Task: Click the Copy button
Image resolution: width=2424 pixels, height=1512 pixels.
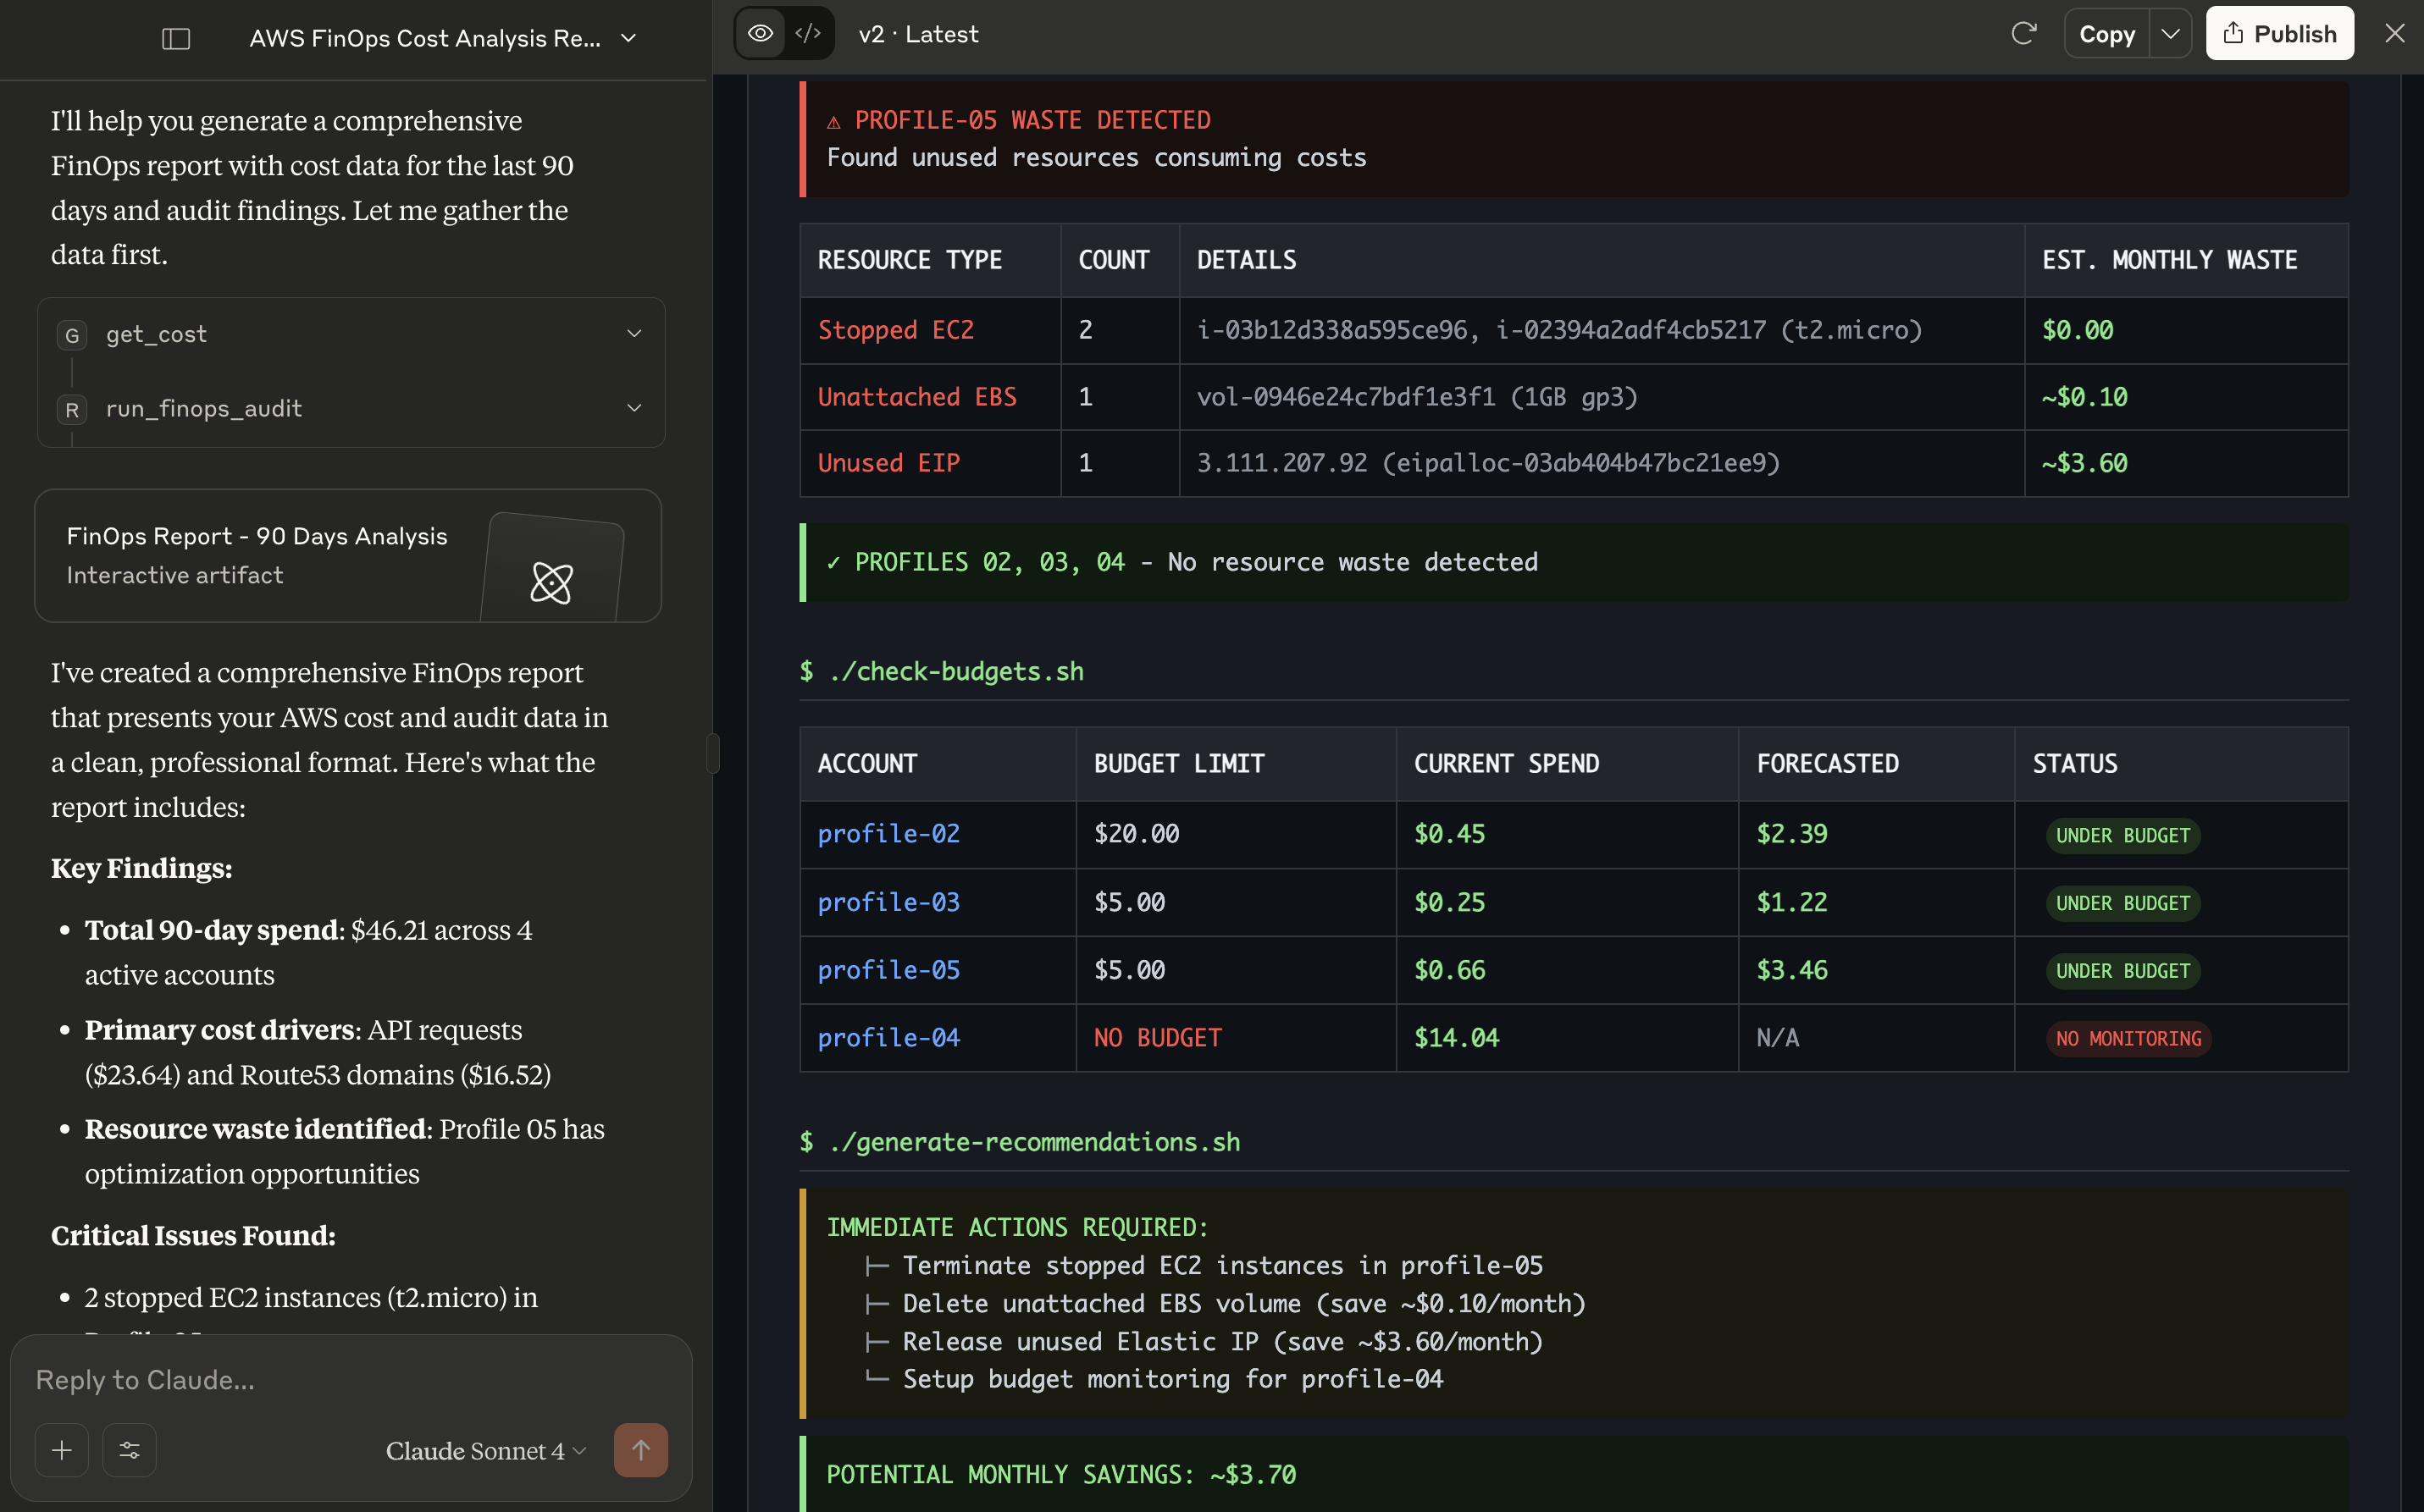Action: click(2106, 34)
